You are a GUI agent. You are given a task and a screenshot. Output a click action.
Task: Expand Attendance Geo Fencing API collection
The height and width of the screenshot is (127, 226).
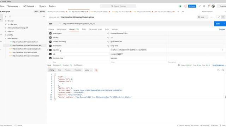(x=6, y=28)
